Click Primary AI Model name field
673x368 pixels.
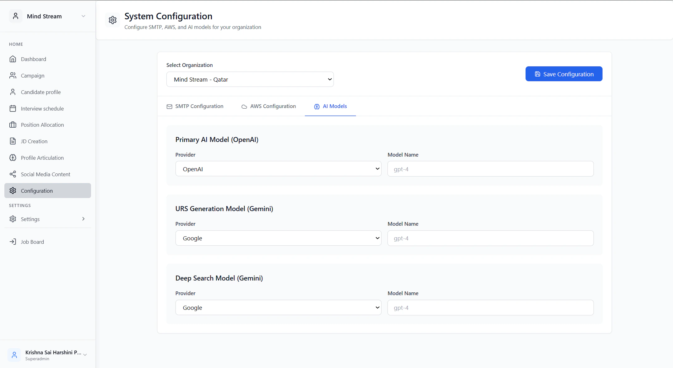pyautogui.click(x=490, y=169)
